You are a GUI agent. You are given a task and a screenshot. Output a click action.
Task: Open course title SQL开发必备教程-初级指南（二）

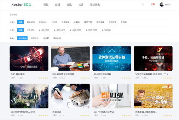click(151, 74)
